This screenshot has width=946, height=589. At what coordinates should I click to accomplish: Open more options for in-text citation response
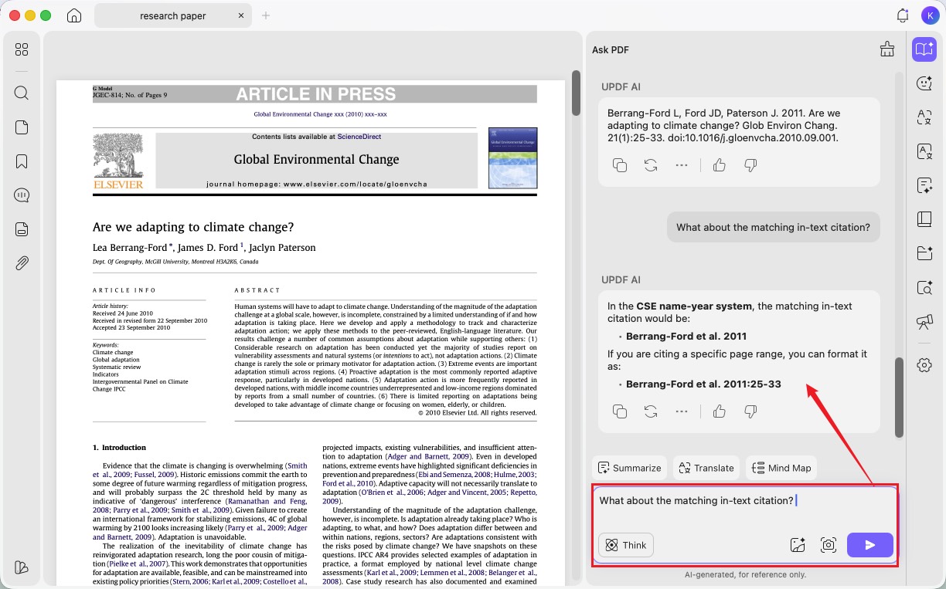point(682,411)
